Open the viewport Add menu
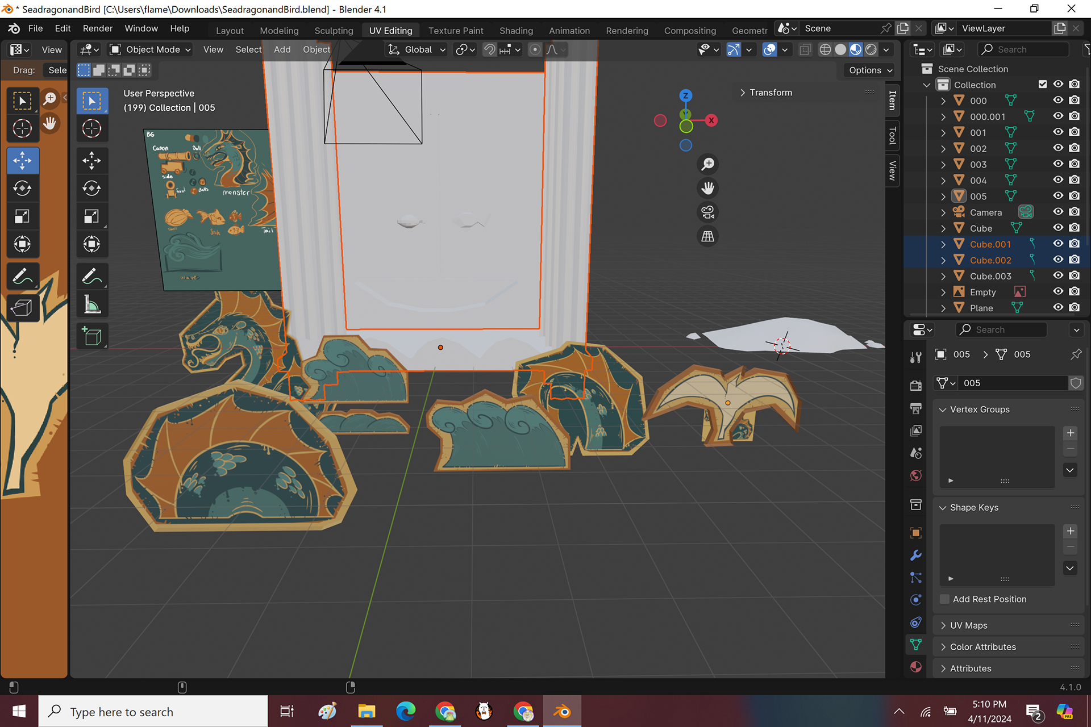 282,49
